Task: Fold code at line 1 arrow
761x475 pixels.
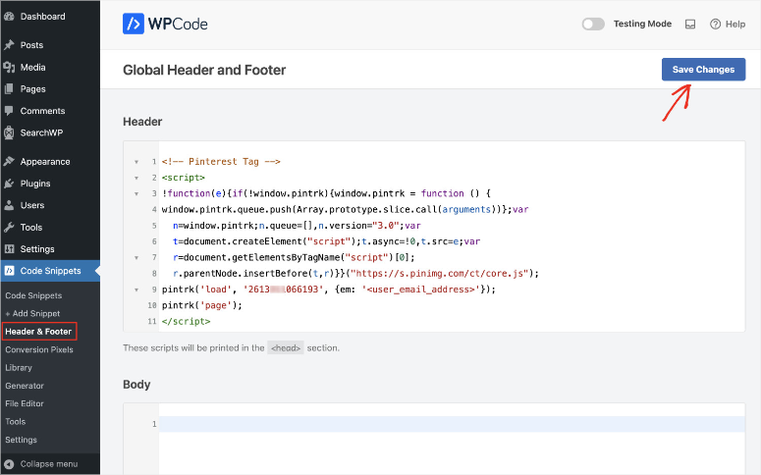Action: [x=136, y=161]
